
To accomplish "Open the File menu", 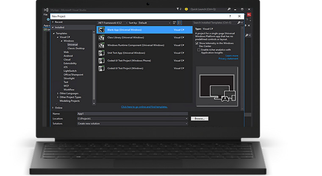I will click(46, 14).
